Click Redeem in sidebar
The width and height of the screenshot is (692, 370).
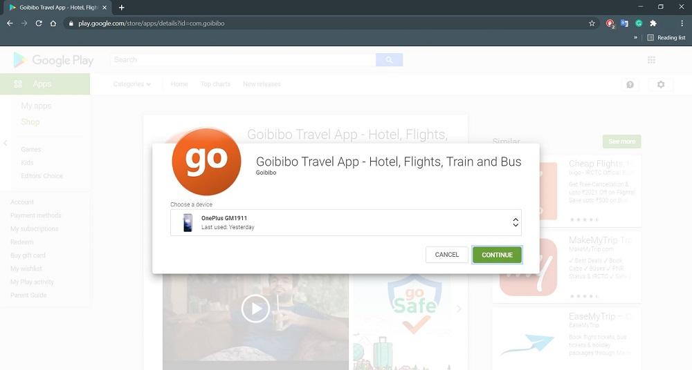click(21, 242)
